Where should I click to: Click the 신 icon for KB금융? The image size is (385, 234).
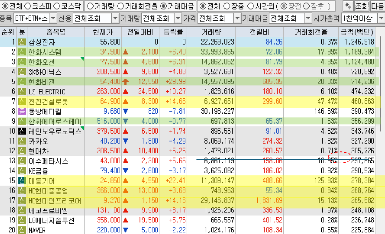(x=22, y=171)
